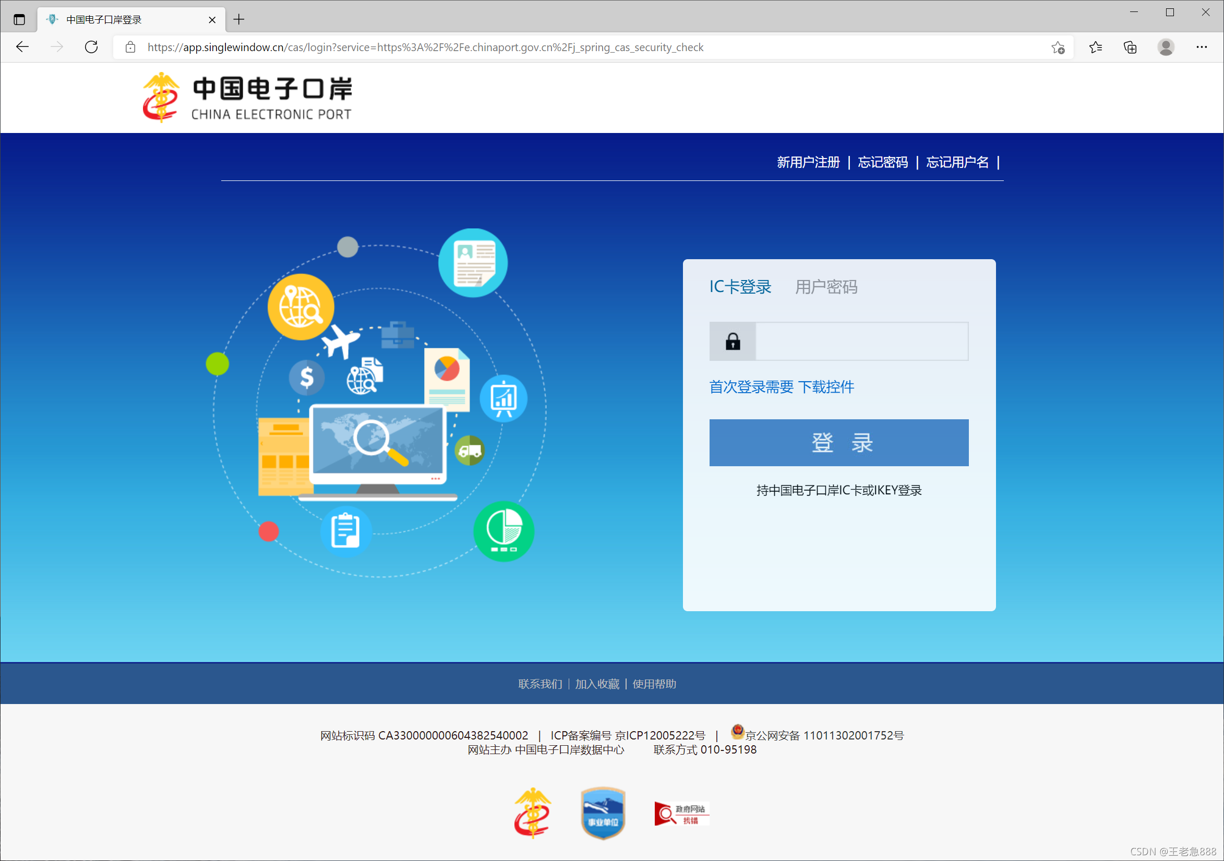This screenshot has height=861, width=1224.
Task: Click the browser refresh icon
Action: coord(91,47)
